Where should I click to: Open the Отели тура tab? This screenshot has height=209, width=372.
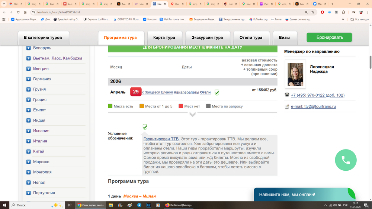coord(250,38)
